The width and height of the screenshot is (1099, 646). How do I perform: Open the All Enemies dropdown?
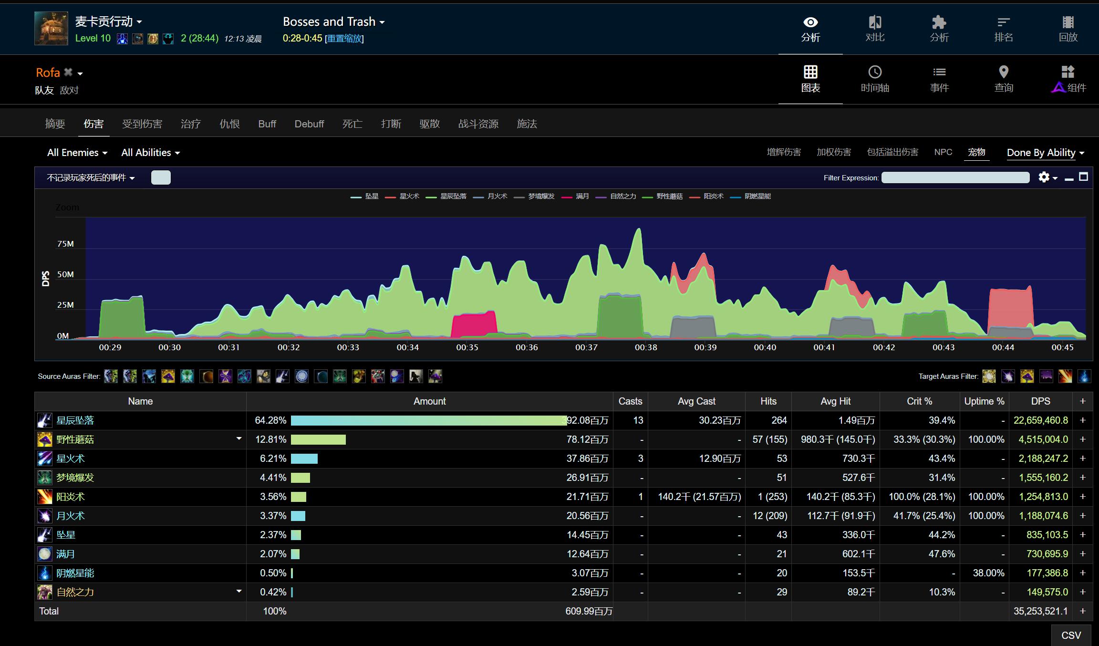point(77,153)
